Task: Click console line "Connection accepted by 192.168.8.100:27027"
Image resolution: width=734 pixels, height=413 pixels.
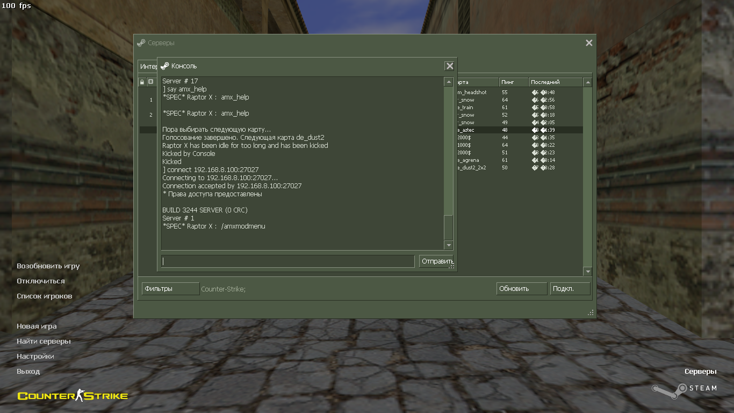Action: coord(232,186)
